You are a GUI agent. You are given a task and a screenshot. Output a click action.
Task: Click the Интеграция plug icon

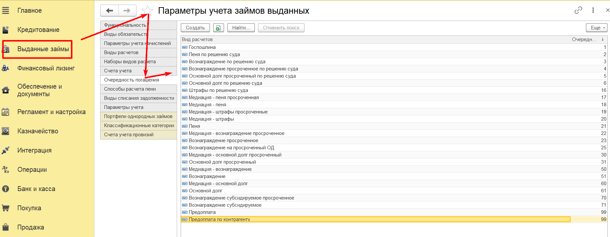pyautogui.click(x=6, y=150)
